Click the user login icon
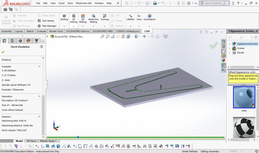This screenshot has height=153, width=259. click(x=233, y=3)
